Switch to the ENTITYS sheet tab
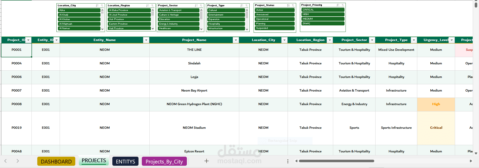This screenshot has width=479, height=168. click(125, 161)
